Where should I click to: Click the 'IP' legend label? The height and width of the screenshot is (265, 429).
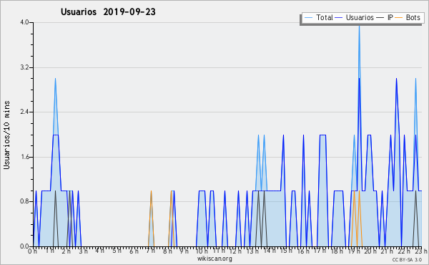[x=390, y=17]
